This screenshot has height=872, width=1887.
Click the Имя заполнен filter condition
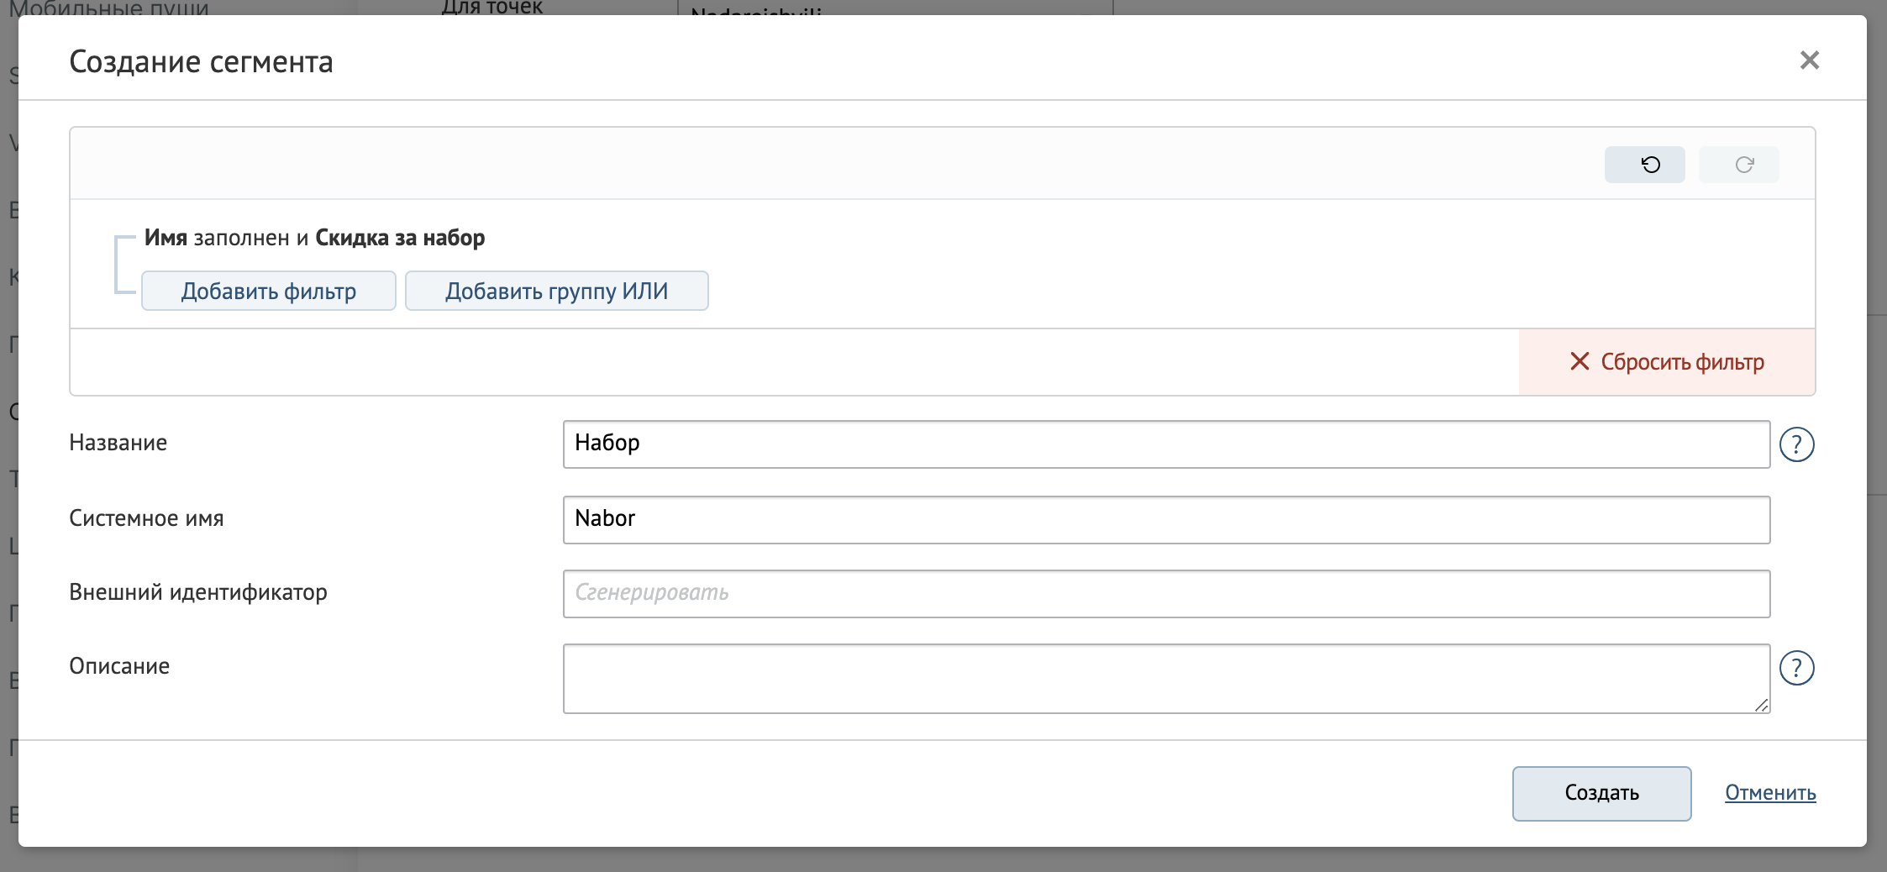tap(217, 238)
